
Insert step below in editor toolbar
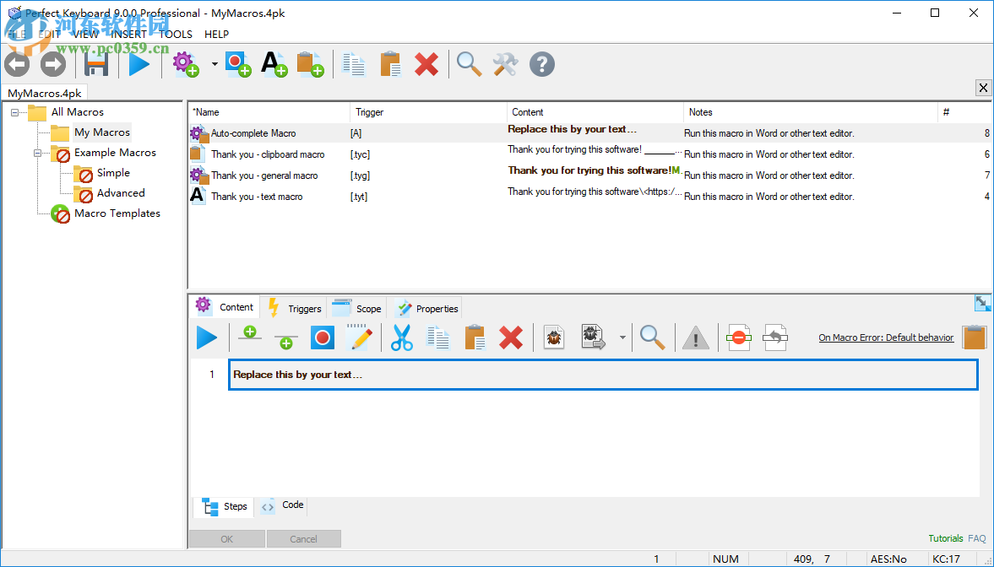286,340
